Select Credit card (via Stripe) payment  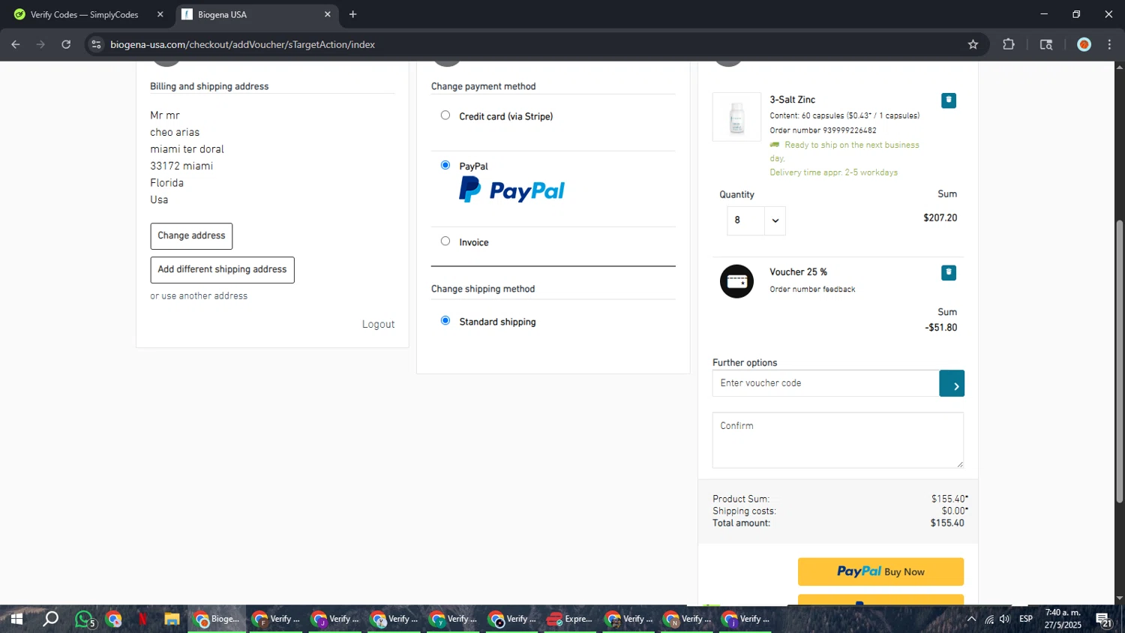445,115
